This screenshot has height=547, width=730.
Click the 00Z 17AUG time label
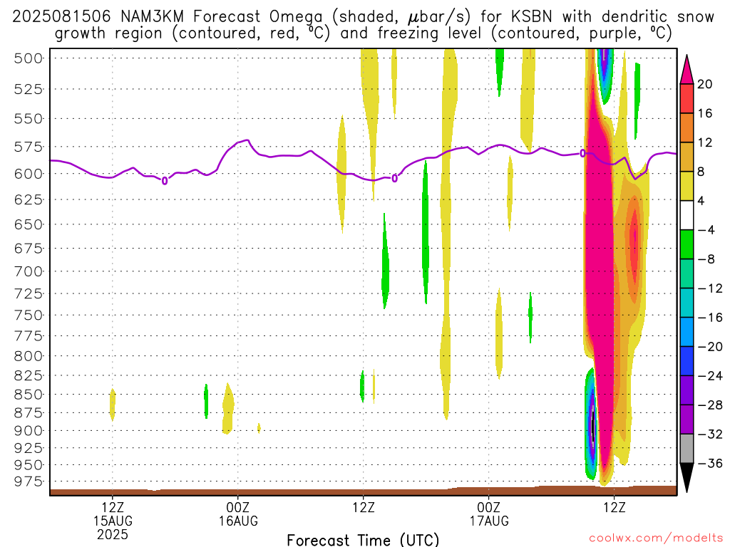point(489,514)
